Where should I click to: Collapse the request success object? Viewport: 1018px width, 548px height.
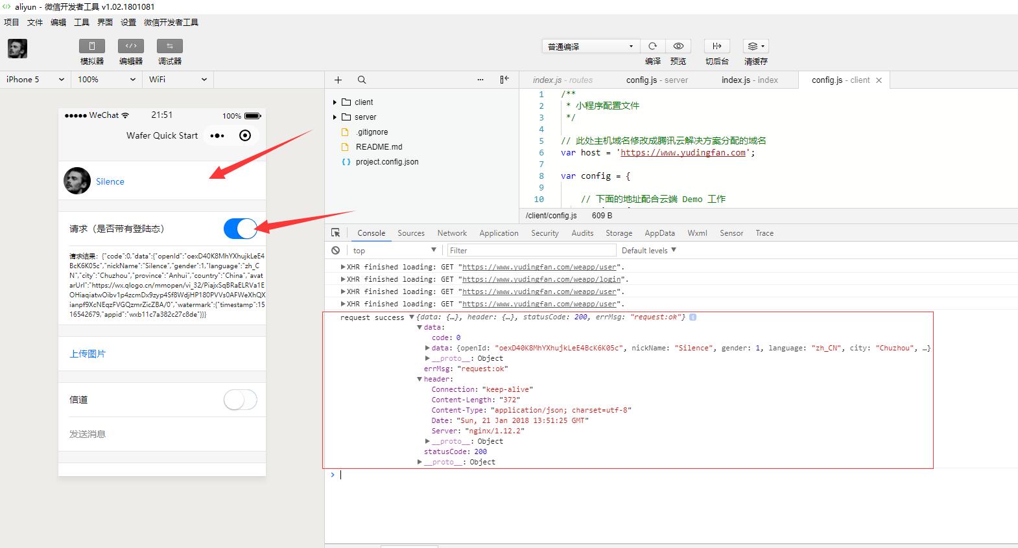(411, 317)
